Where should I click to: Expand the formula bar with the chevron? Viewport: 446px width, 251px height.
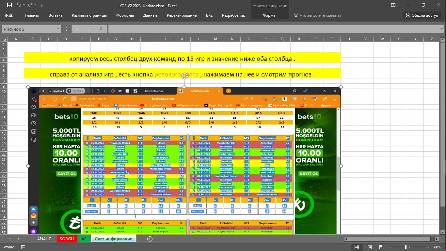[x=441, y=29]
